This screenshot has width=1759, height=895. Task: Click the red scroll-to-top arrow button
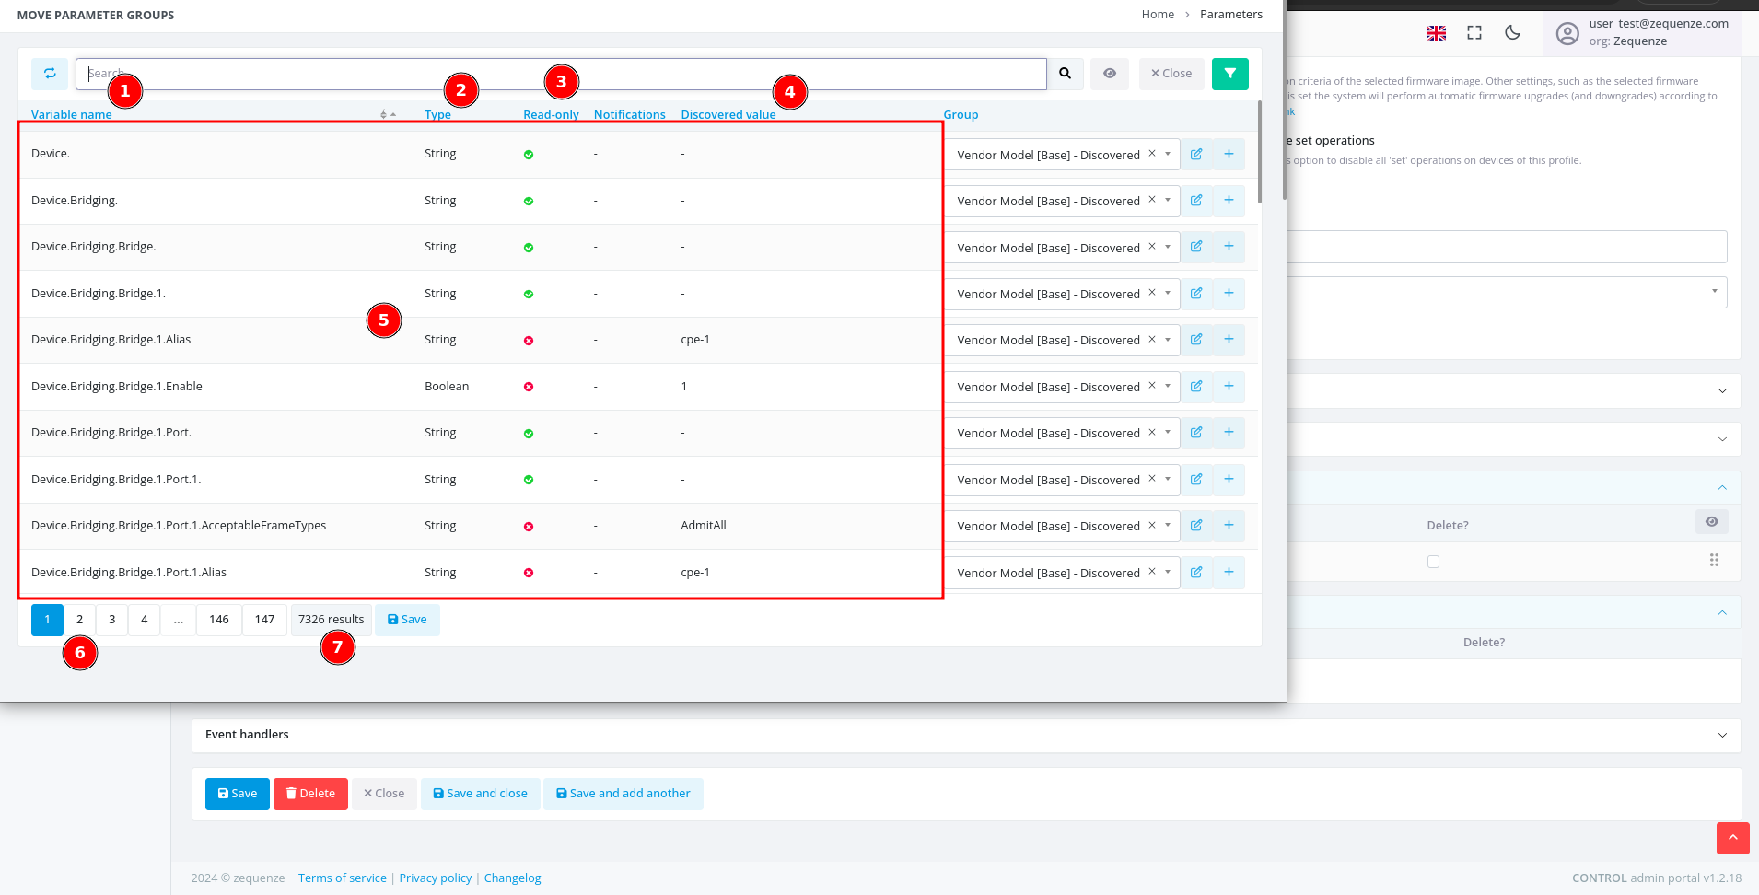(x=1732, y=838)
